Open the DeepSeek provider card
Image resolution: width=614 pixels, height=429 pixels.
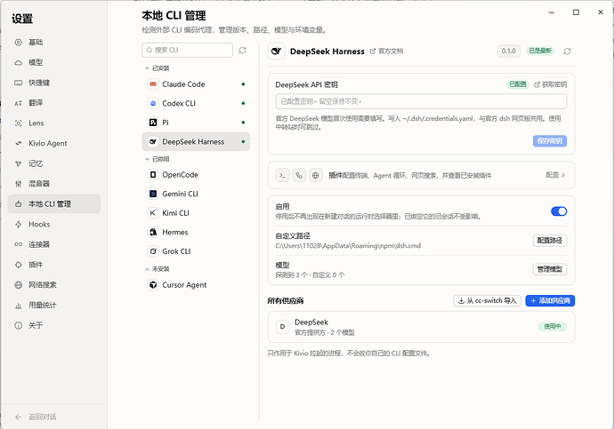point(421,327)
